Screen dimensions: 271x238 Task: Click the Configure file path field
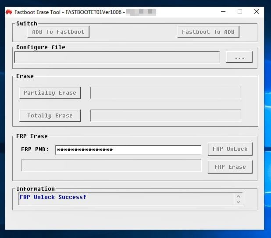coord(117,57)
